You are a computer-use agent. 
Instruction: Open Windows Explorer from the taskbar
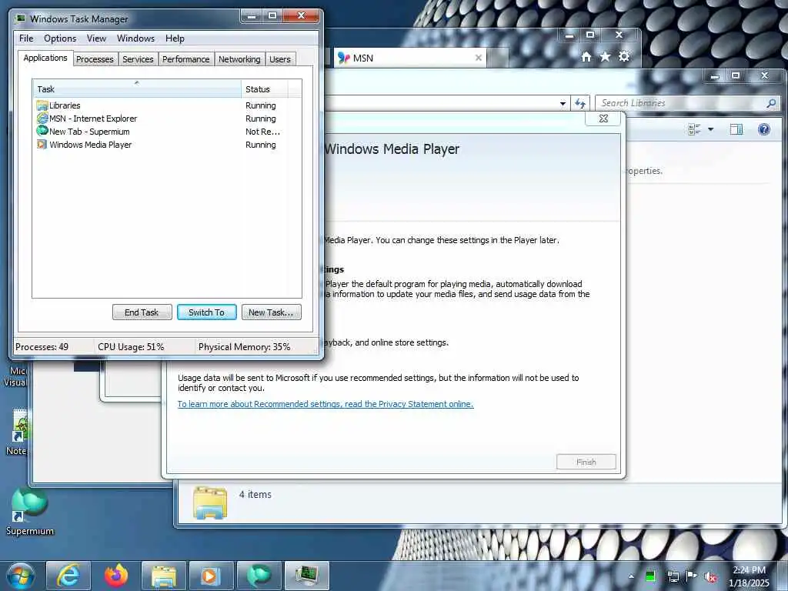(164, 576)
